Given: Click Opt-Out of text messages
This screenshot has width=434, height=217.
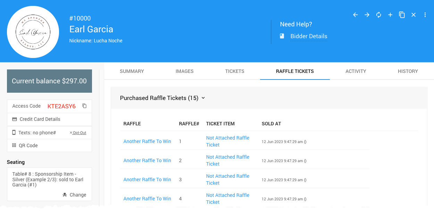Looking at the screenshot, I should [x=78, y=133].
